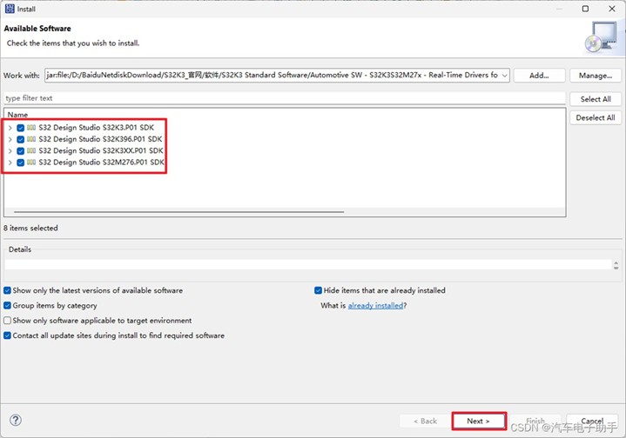The width and height of the screenshot is (626, 438).
Task: Toggle Hide items that are already installed
Action: coord(318,290)
